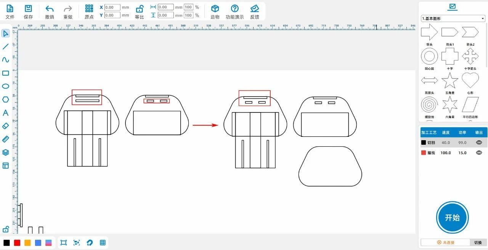Click the 切换 switch button
Viewport: 488px width, 250px height.
pos(478,242)
